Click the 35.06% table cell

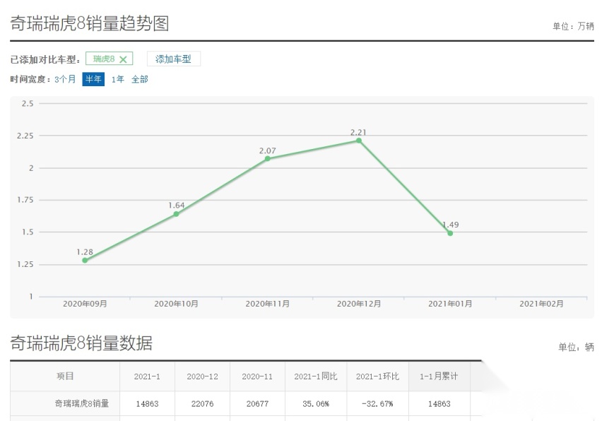pyautogui.click(x=316, y=404)
